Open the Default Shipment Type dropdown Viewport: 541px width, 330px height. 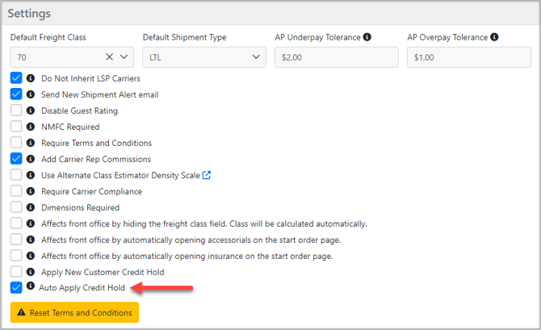click(203, 57)
